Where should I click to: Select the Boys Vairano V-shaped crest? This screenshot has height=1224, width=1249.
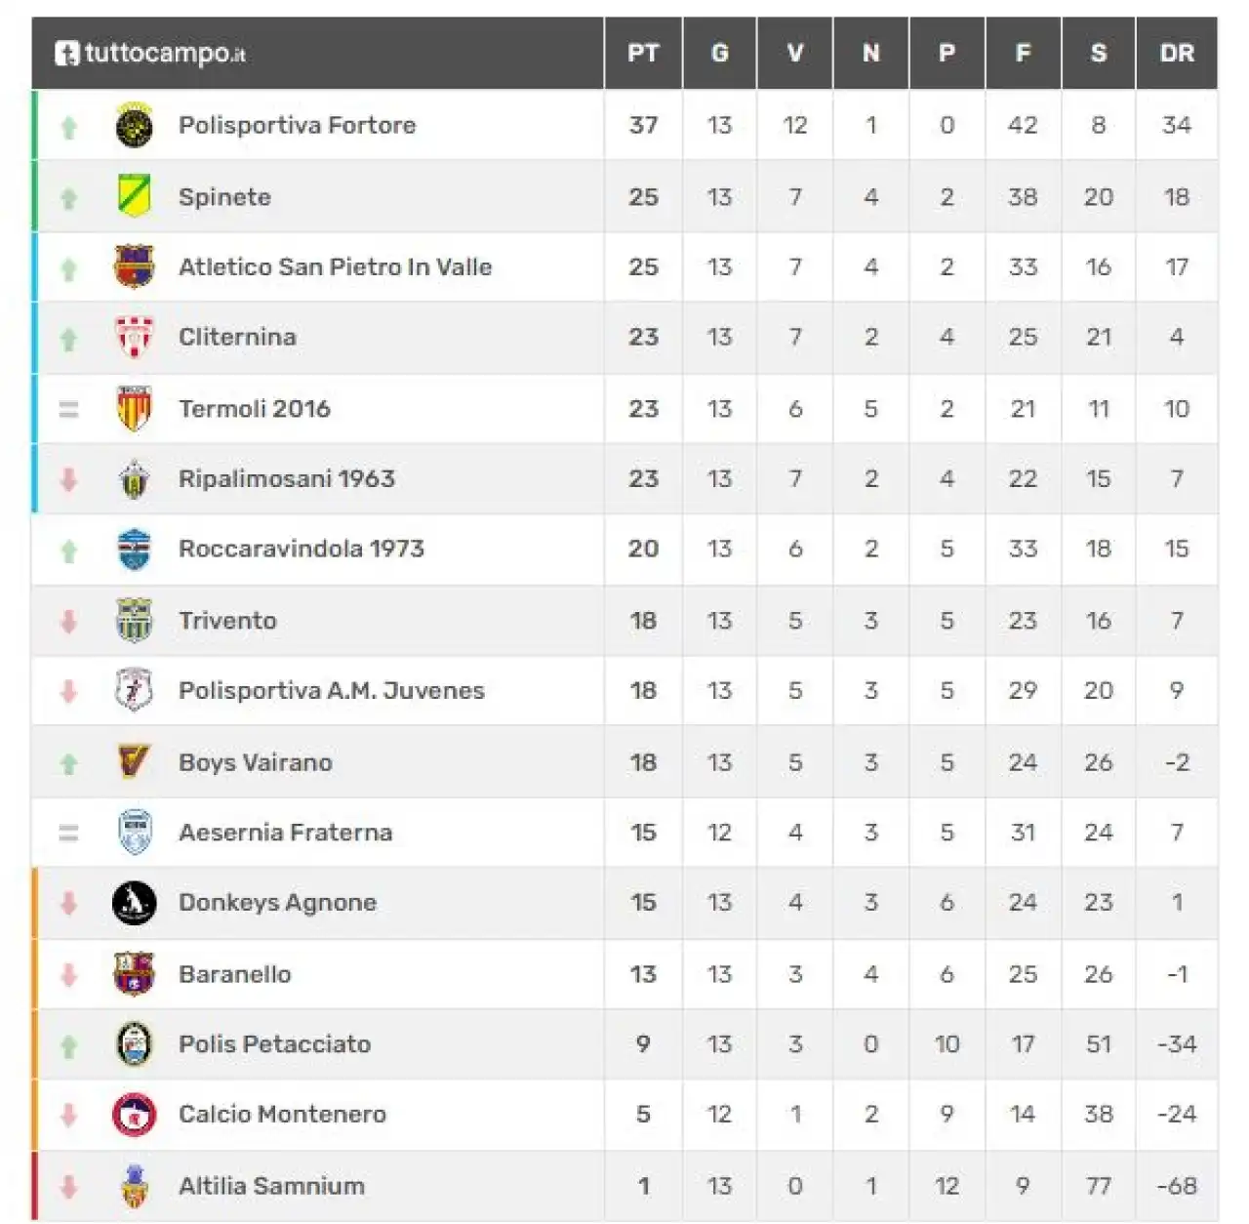coord(134,761)
